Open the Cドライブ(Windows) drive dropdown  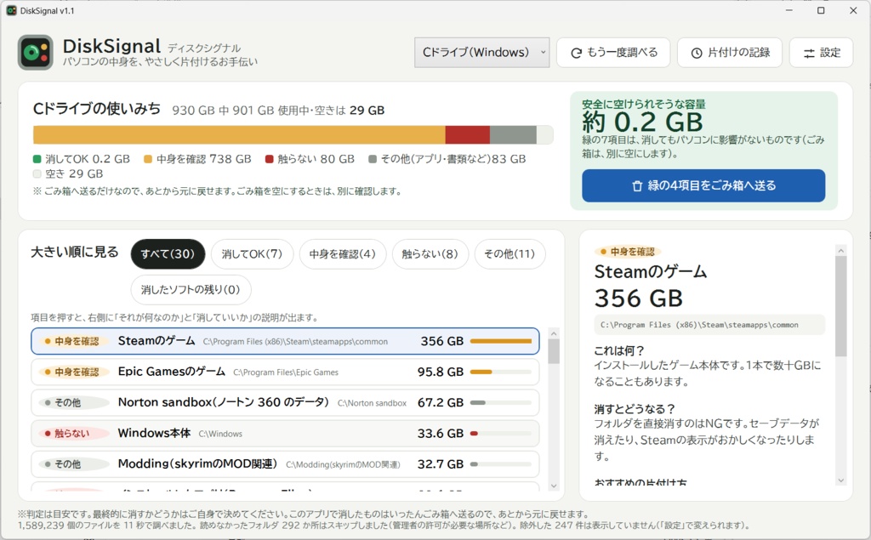coord(481,53)
